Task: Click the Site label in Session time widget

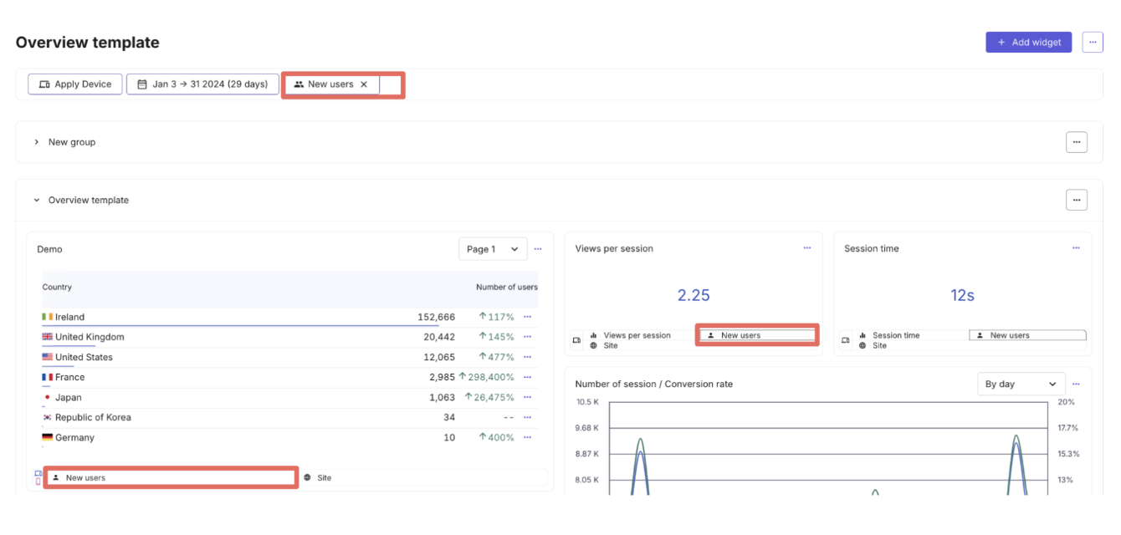Action: [880, 345]
